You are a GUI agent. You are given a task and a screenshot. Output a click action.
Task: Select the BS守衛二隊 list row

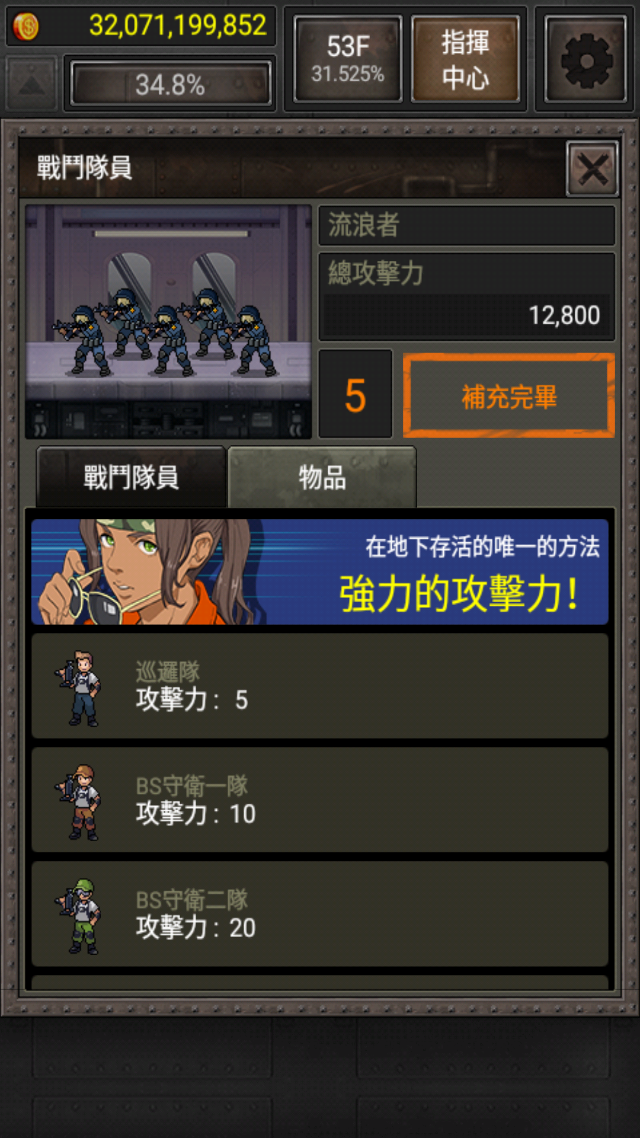pyautogui.click(x=320, y=913)
